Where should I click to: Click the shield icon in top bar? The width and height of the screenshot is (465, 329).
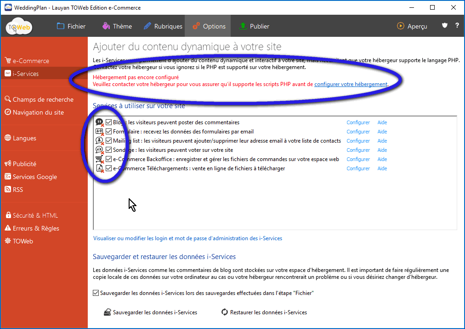pyautogui.click(x=444, y=26)
